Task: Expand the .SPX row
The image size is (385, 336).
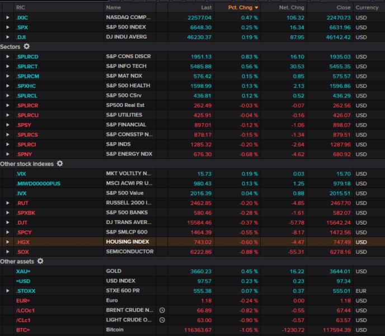Action: (8, 27)
